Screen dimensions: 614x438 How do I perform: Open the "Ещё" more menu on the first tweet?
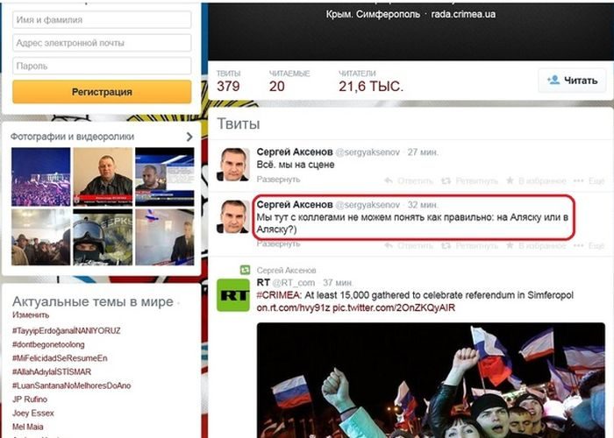(589, 180)
